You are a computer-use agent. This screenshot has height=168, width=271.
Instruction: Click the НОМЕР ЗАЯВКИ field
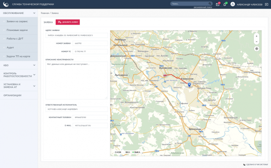pyautogui.click(x=90, y=43)
